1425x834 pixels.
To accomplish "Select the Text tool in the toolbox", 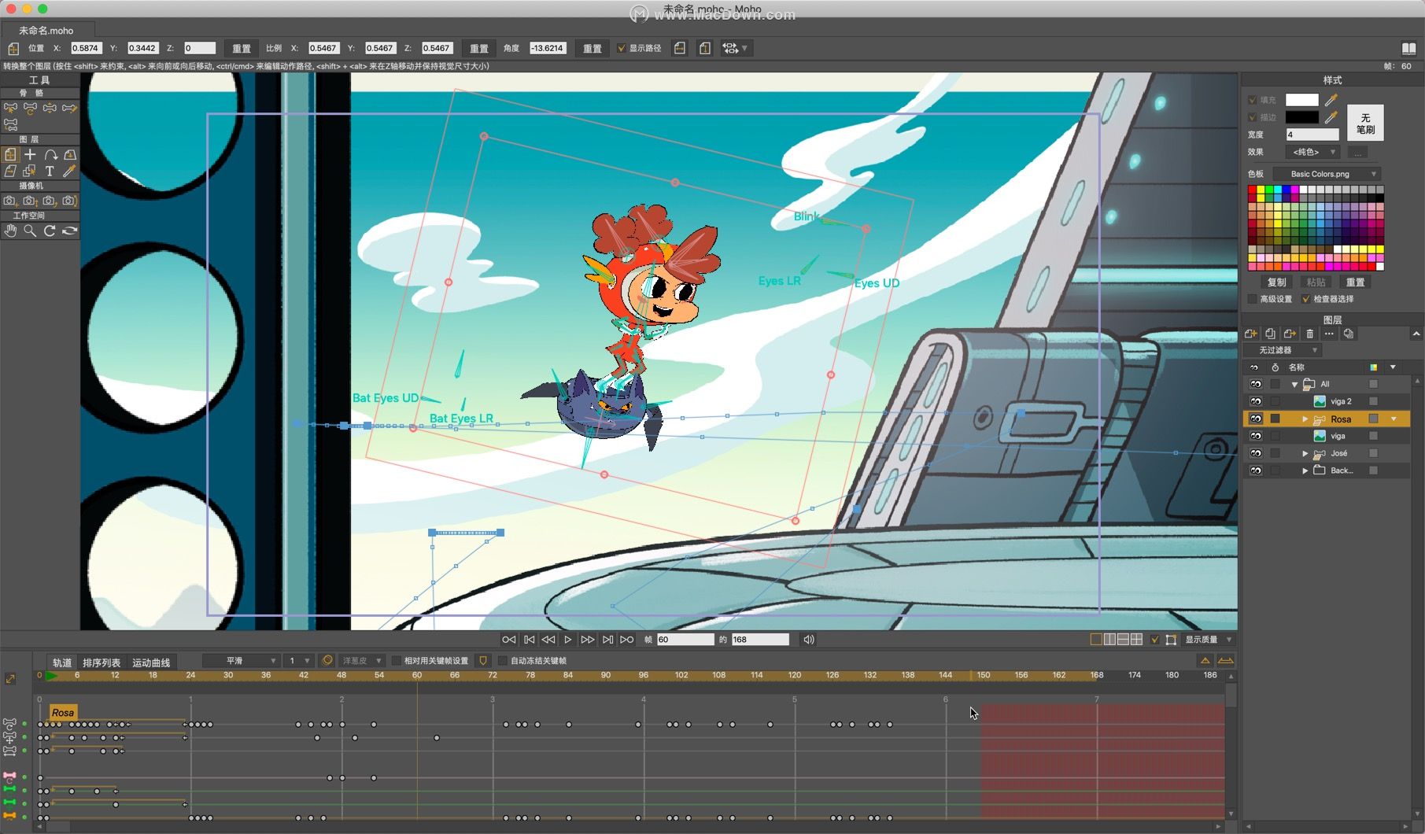I will click(50, 171).
